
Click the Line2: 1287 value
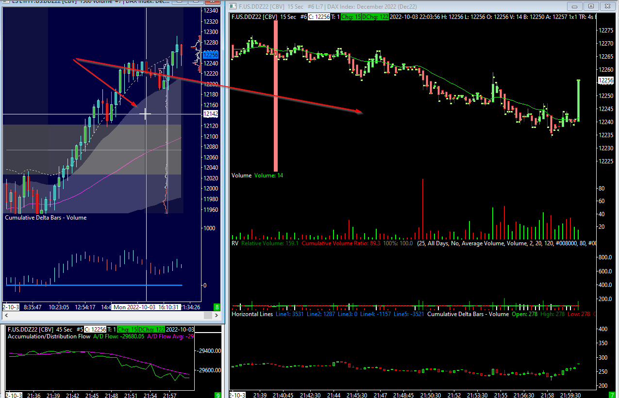tap(321, 315)
